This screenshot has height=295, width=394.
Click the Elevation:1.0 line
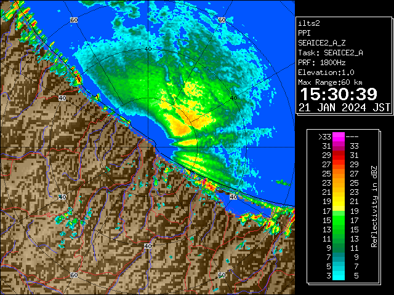click(326, 73)
